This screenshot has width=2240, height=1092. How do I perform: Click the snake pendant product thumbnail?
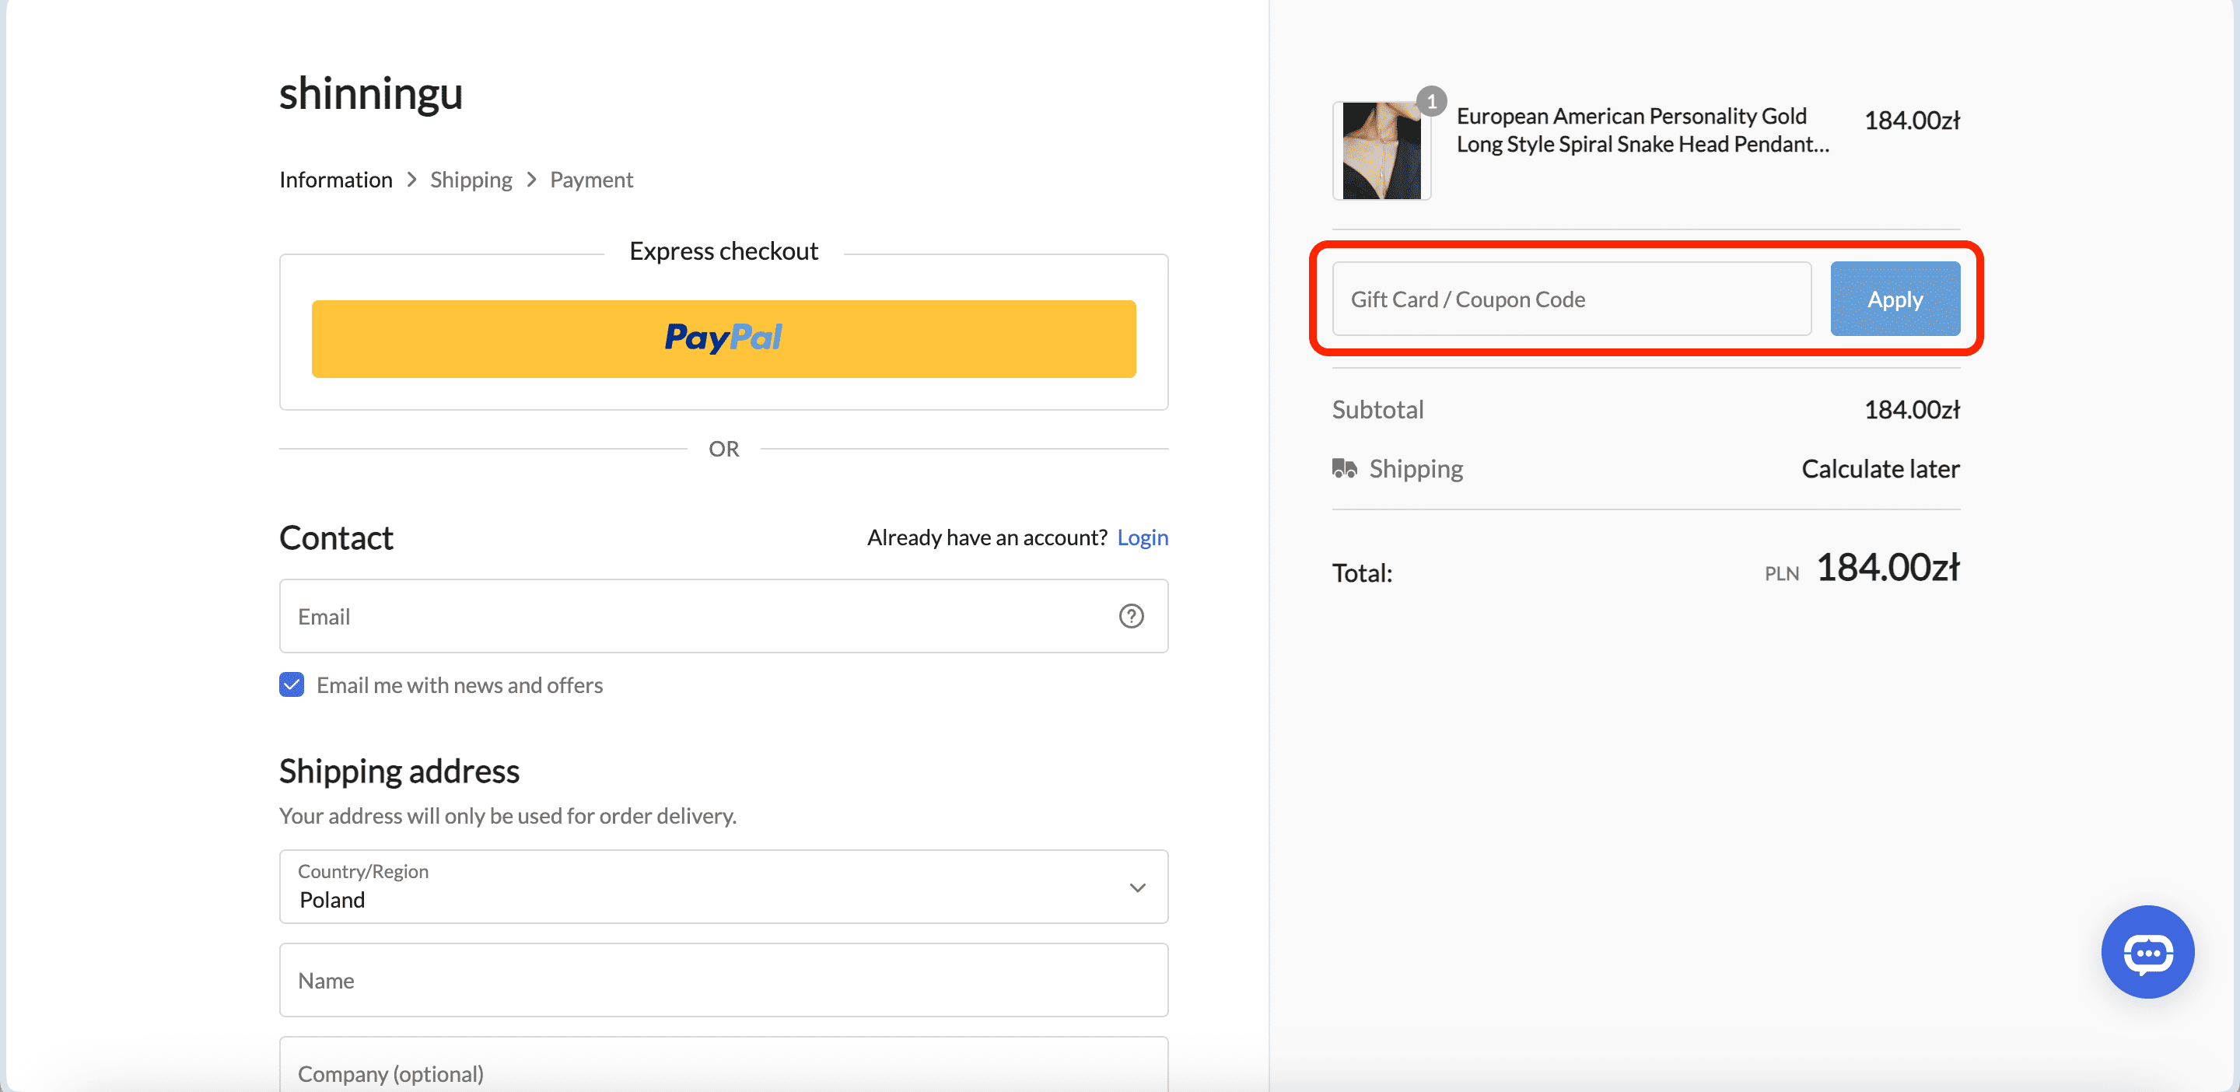point(1381,152)
